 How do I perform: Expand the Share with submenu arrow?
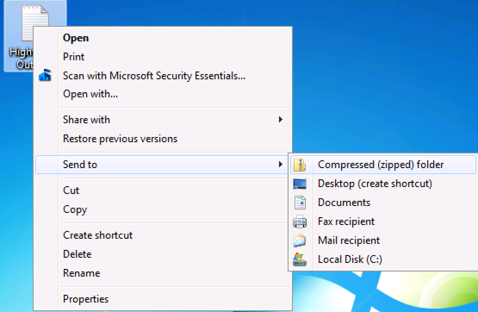point(280,119)
